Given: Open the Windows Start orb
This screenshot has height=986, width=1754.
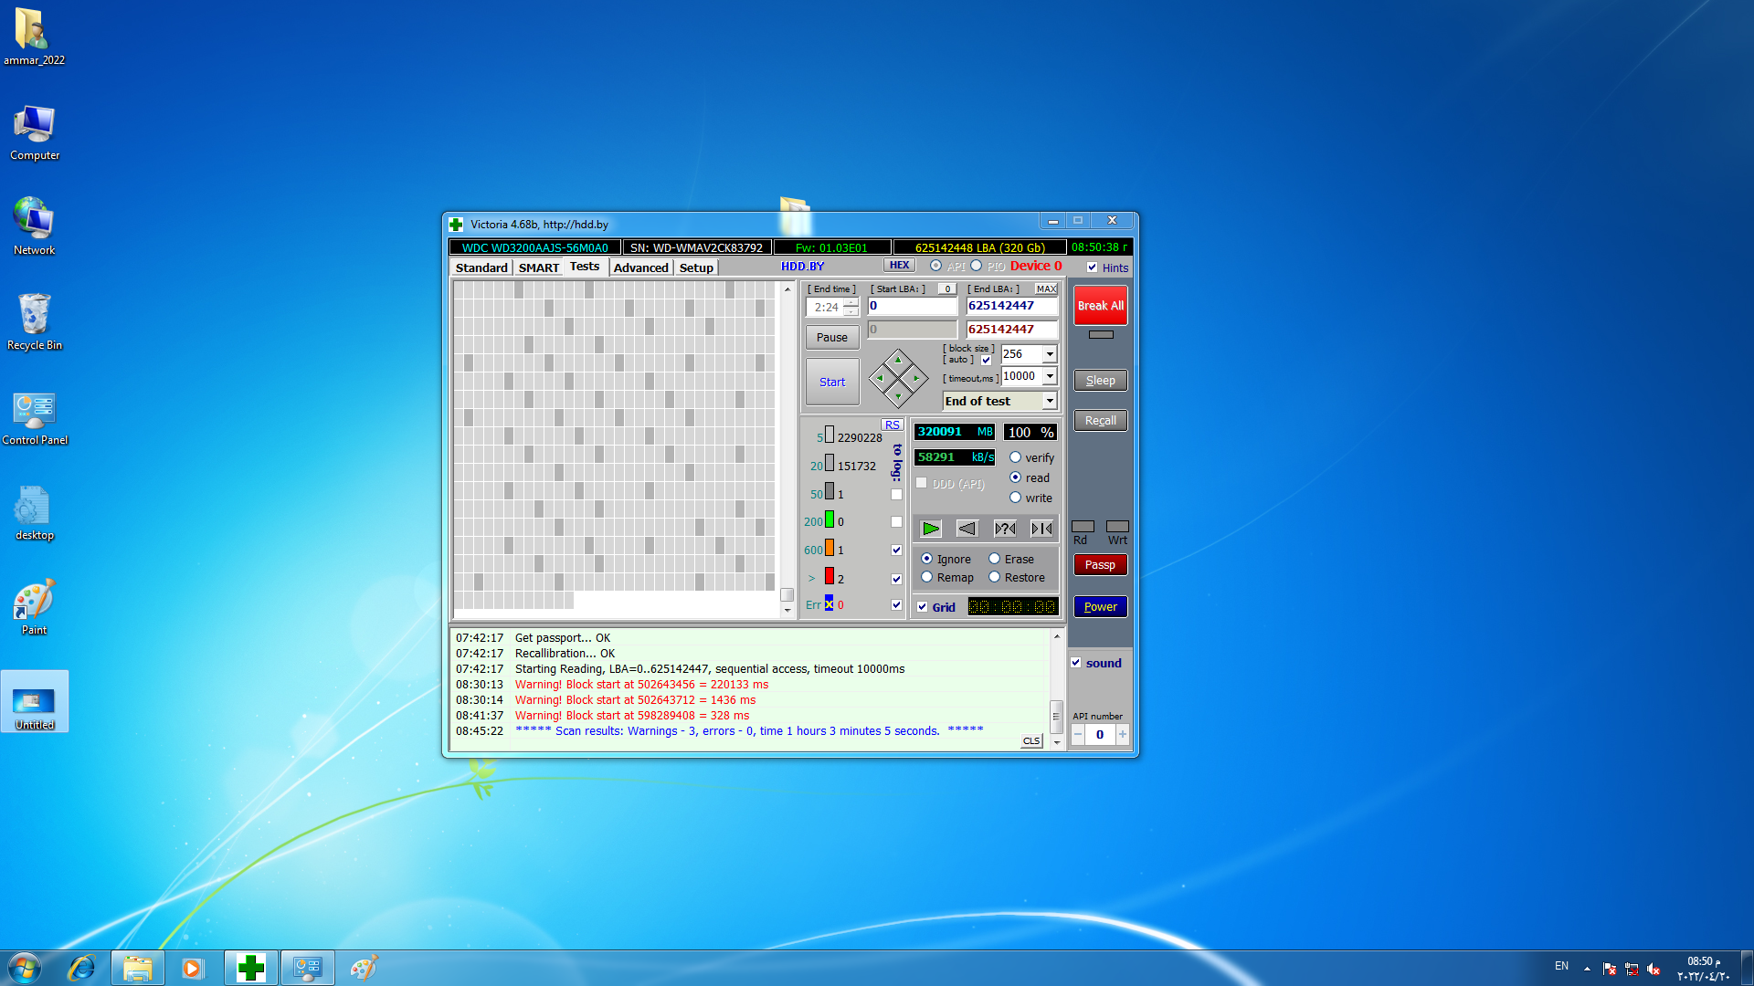Looking at the screenshot, I should [x=25, y=968].
